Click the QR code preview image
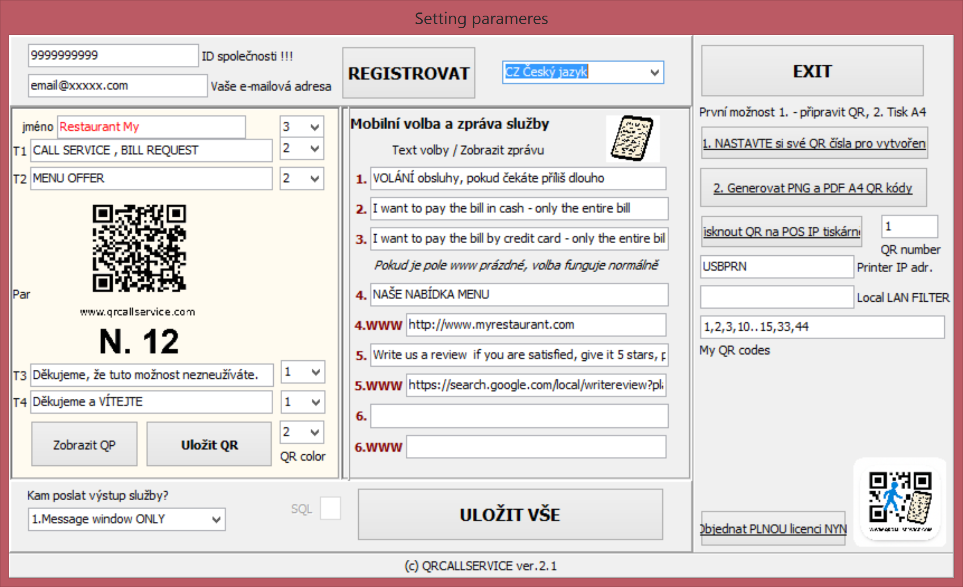963x587 pixels. [139, 248]
